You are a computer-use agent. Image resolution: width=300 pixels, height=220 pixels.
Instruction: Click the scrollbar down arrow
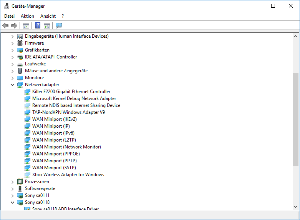tap(295, 207)
